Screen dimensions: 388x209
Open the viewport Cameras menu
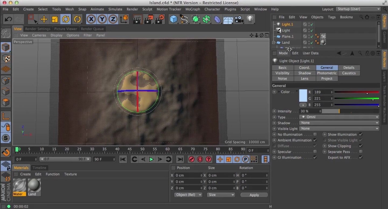pos(39,35)
